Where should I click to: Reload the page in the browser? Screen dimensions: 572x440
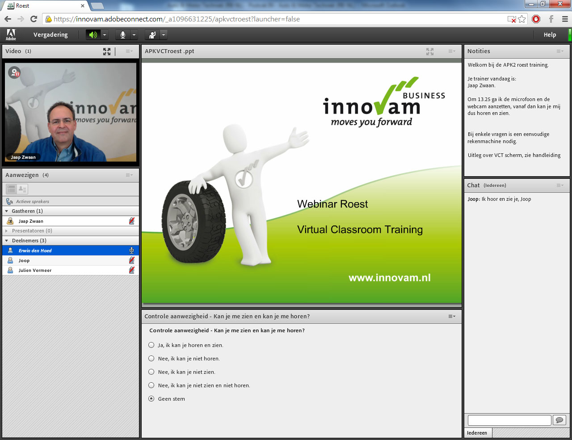pos(34,19)
